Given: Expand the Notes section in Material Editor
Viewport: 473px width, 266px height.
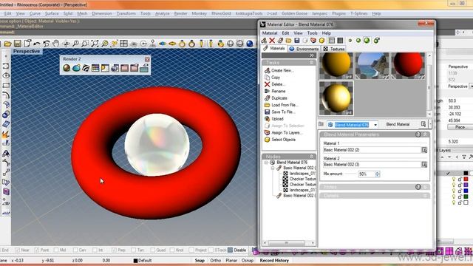Looking at the screenshot, I should pos(425,187).
